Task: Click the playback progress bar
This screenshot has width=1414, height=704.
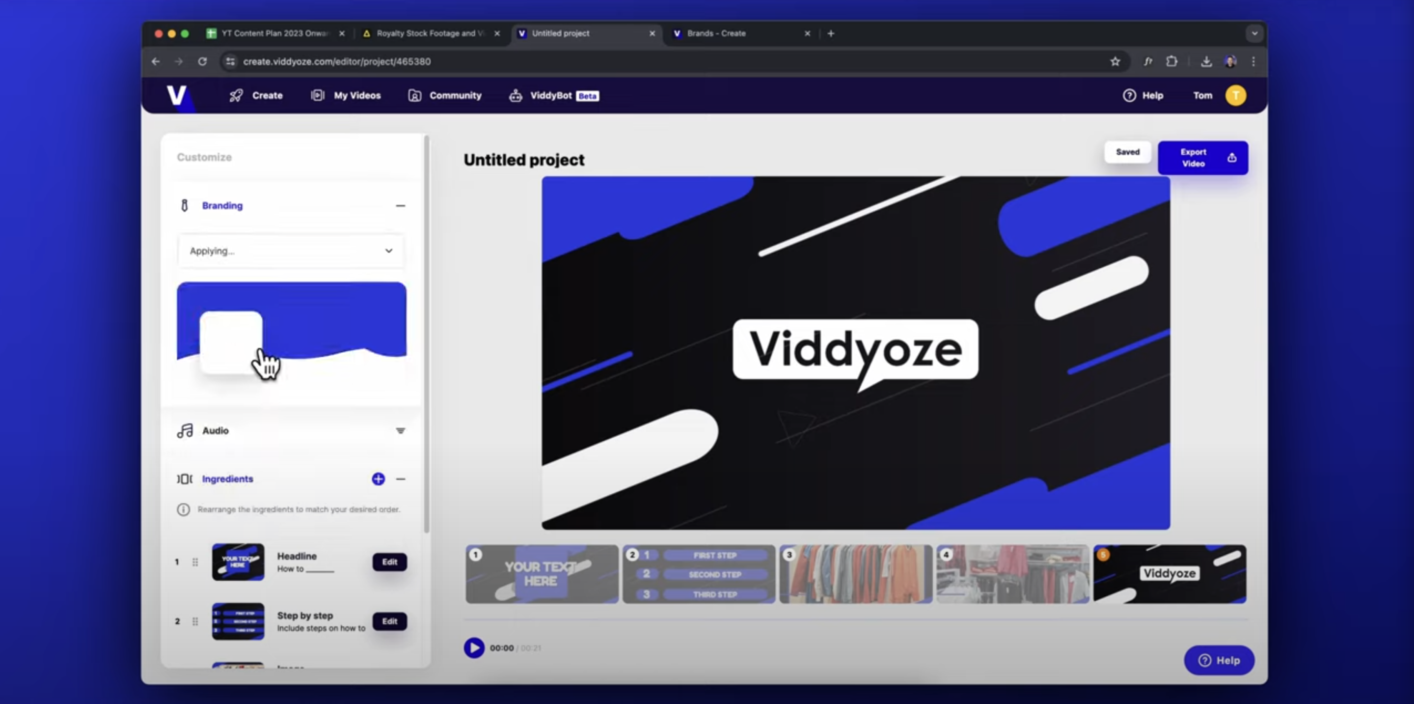Action: [x=856, y=620]
